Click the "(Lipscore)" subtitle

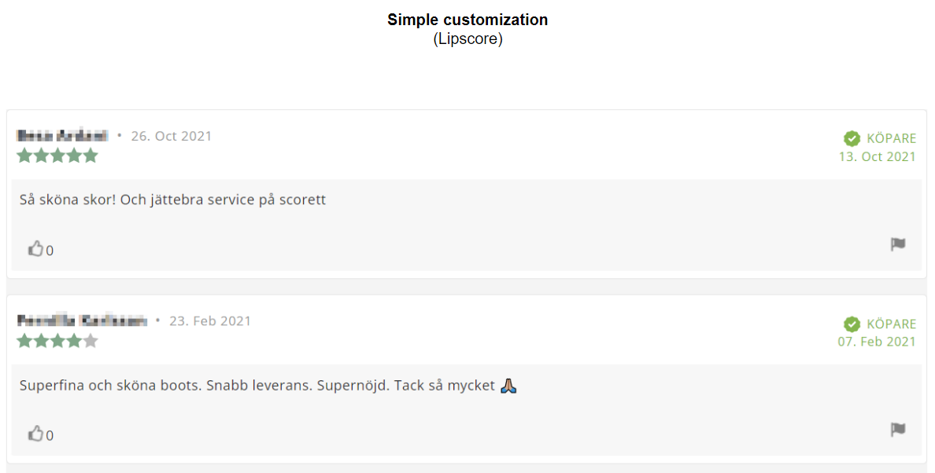tap(468, 38)
